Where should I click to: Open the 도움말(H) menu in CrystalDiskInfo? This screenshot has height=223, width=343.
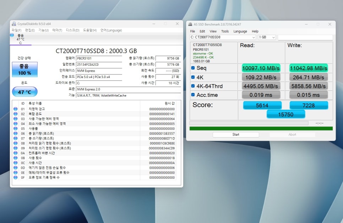click(90, 30)
